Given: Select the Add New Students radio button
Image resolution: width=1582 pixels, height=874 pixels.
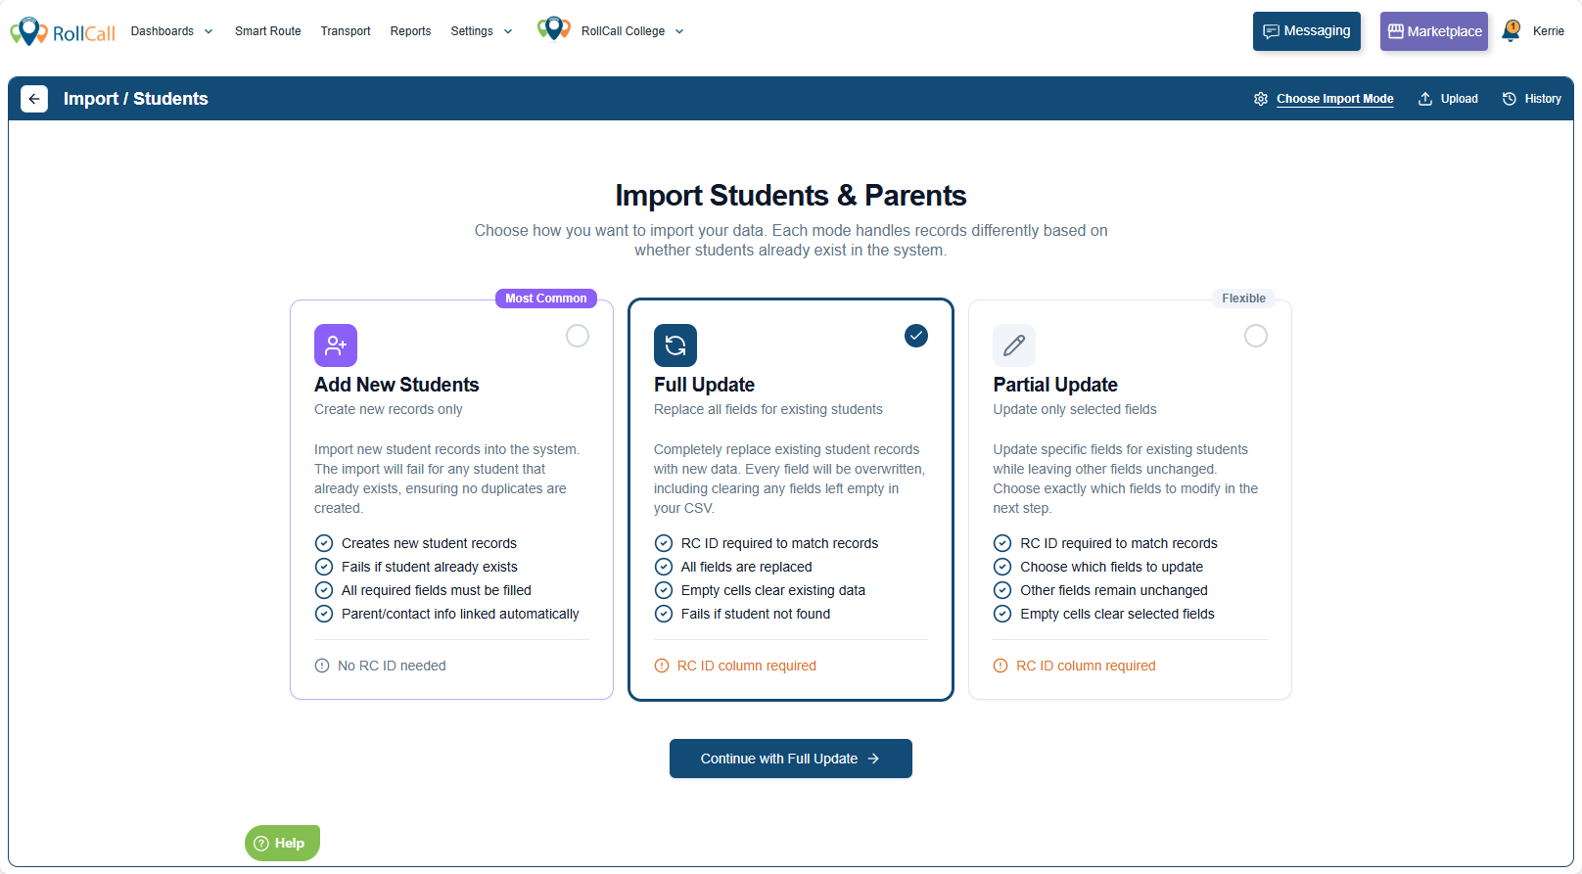Looking at the screenshot, I should [x=578, y=336].
